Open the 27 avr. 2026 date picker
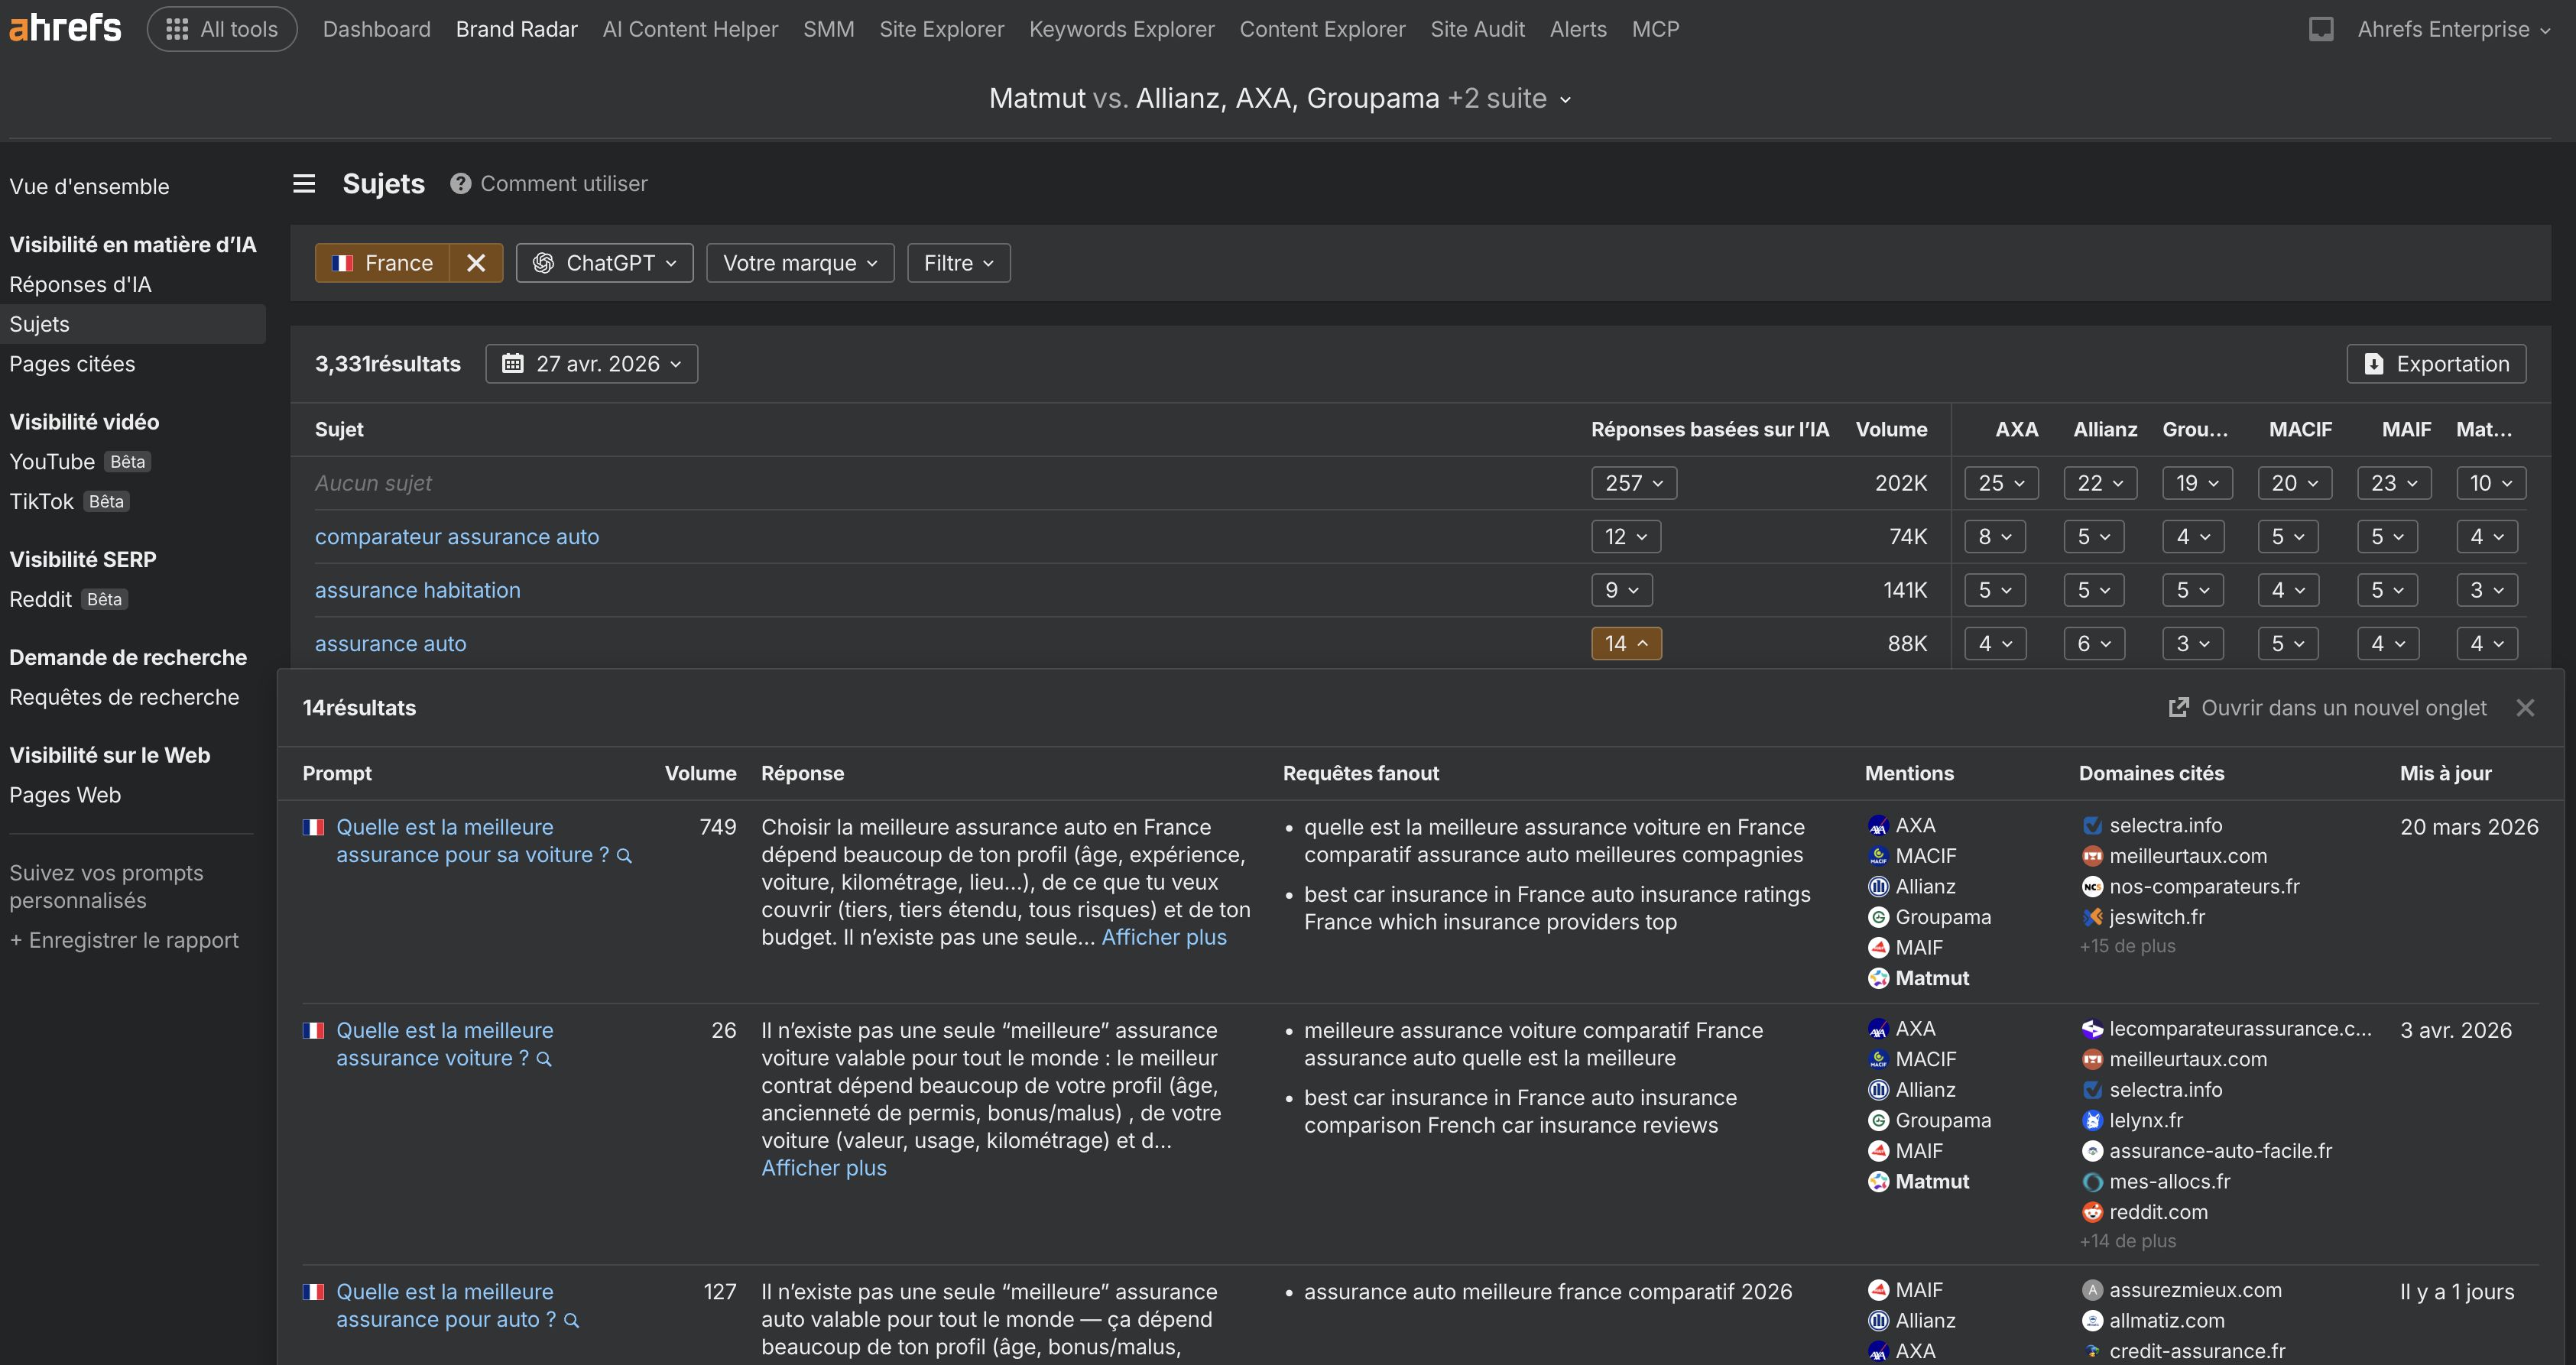 tap(592, 364)
